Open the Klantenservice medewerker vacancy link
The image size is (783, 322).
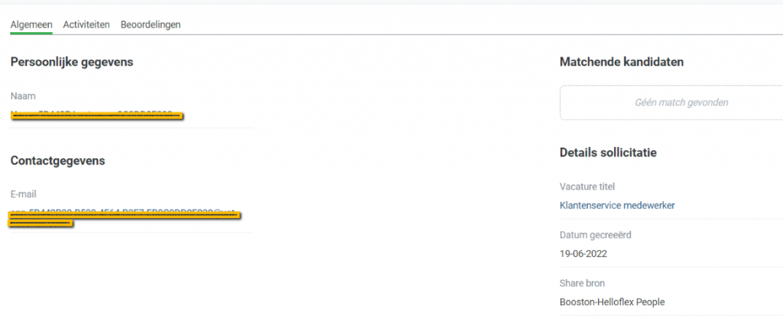pos(617,205)
